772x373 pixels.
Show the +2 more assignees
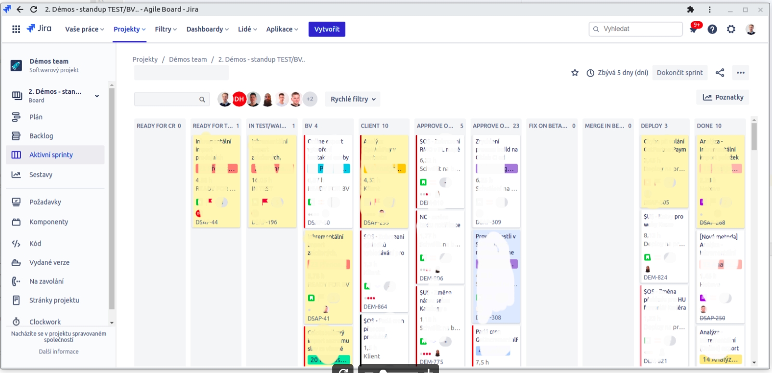pos(310,99)
